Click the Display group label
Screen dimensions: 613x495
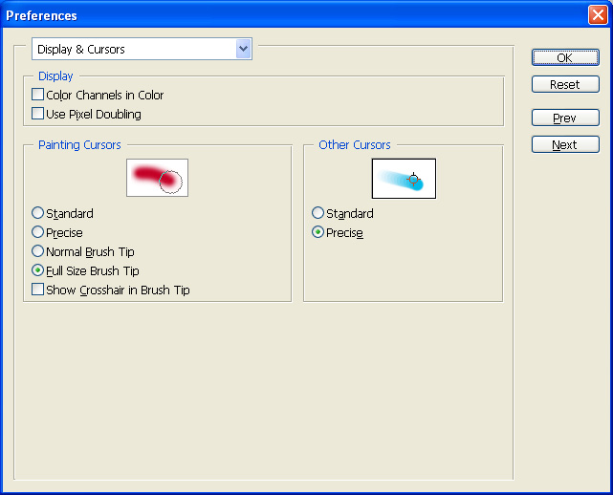click(55, 75)
